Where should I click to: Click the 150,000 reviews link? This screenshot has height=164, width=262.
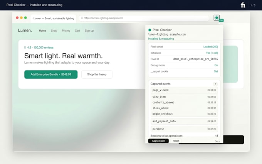(44, 47)
